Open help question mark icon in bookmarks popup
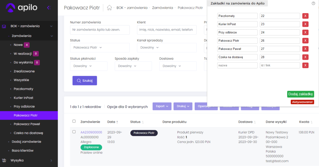Viewport: 319px width, 167px height. click(313, 3)
